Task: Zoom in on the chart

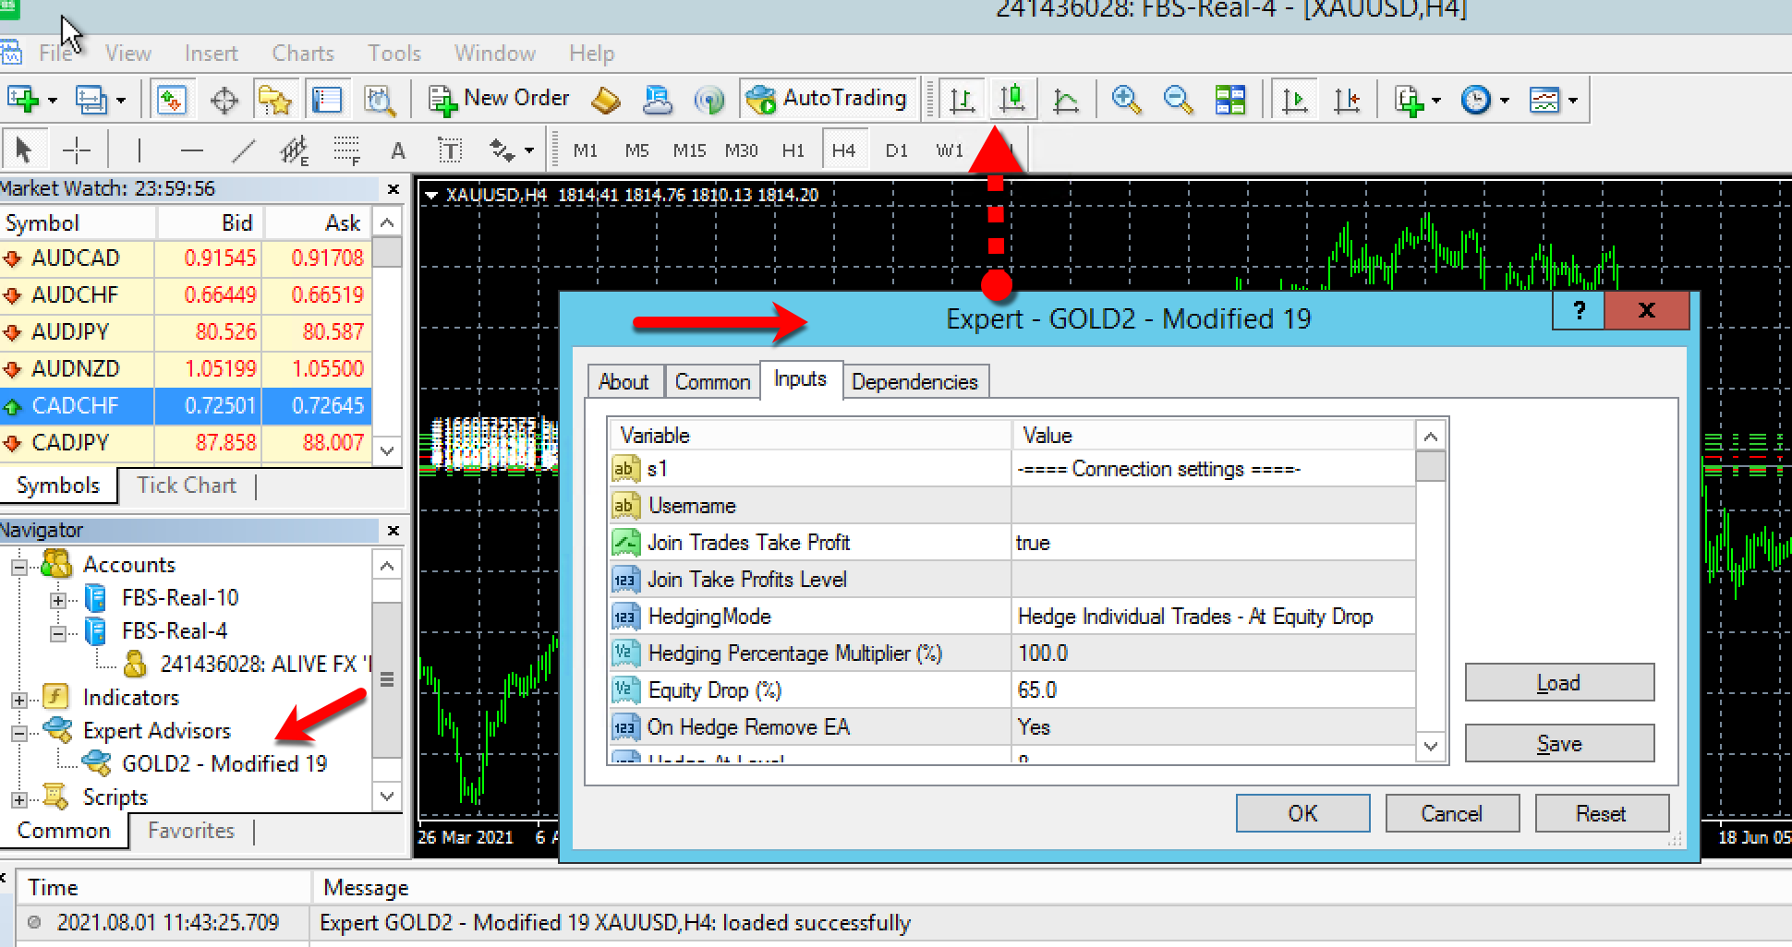Action: point(1126,99)
